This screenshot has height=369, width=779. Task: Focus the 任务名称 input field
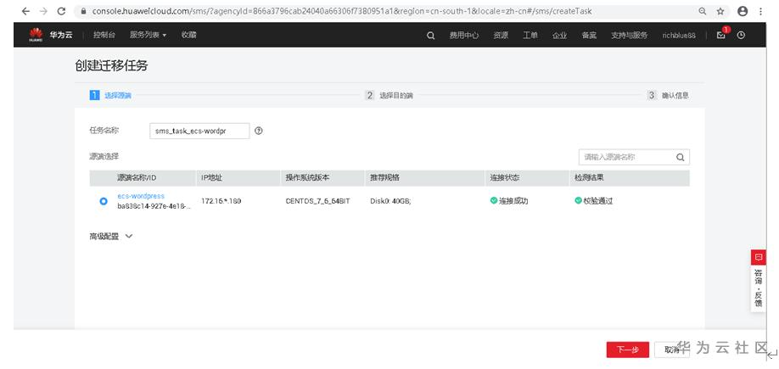coord(199,131)
